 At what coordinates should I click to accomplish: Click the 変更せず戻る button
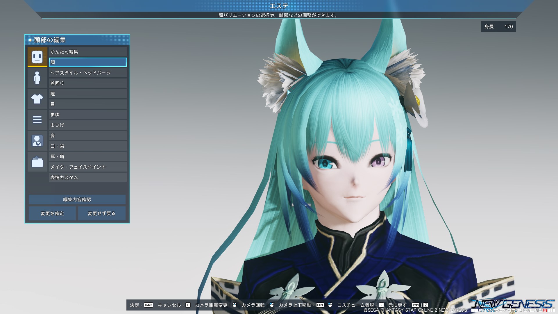tap(101, 213)
